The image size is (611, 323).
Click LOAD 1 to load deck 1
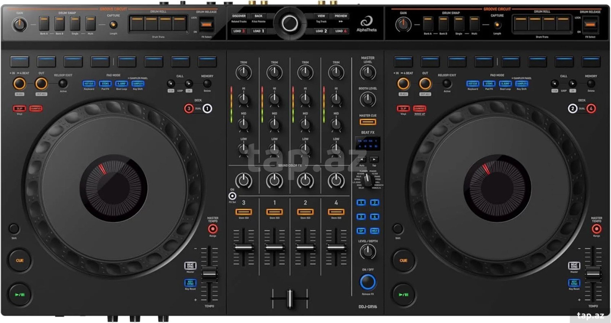coord(259,31)
